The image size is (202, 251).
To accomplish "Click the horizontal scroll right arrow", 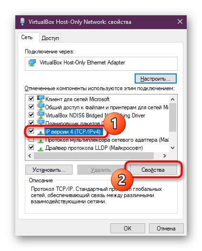I will click(165, 156).
